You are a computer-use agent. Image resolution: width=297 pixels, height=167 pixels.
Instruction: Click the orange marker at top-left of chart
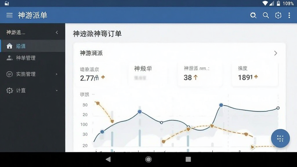(x=98, y=103)
